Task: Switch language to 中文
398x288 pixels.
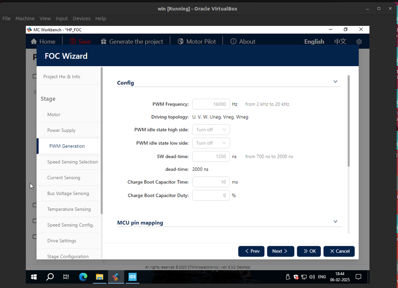Action: 340,41
